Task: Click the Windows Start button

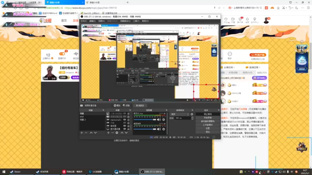Action: [4, 171]
